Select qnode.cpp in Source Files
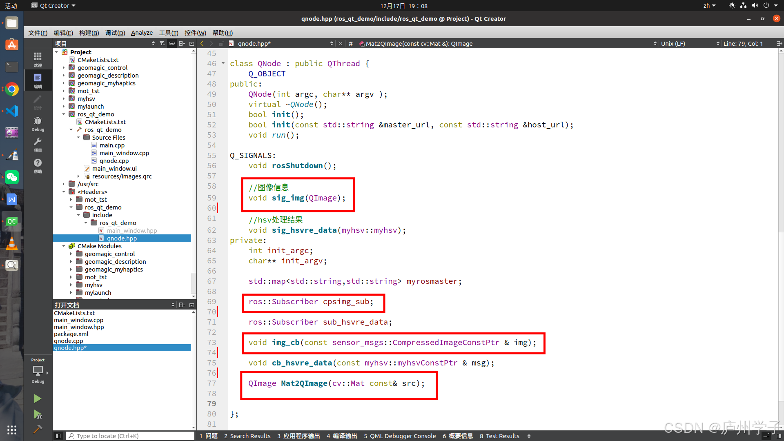The width and height of the screenshot is (784, 441). pyautogui.click(x=114, y=161)
